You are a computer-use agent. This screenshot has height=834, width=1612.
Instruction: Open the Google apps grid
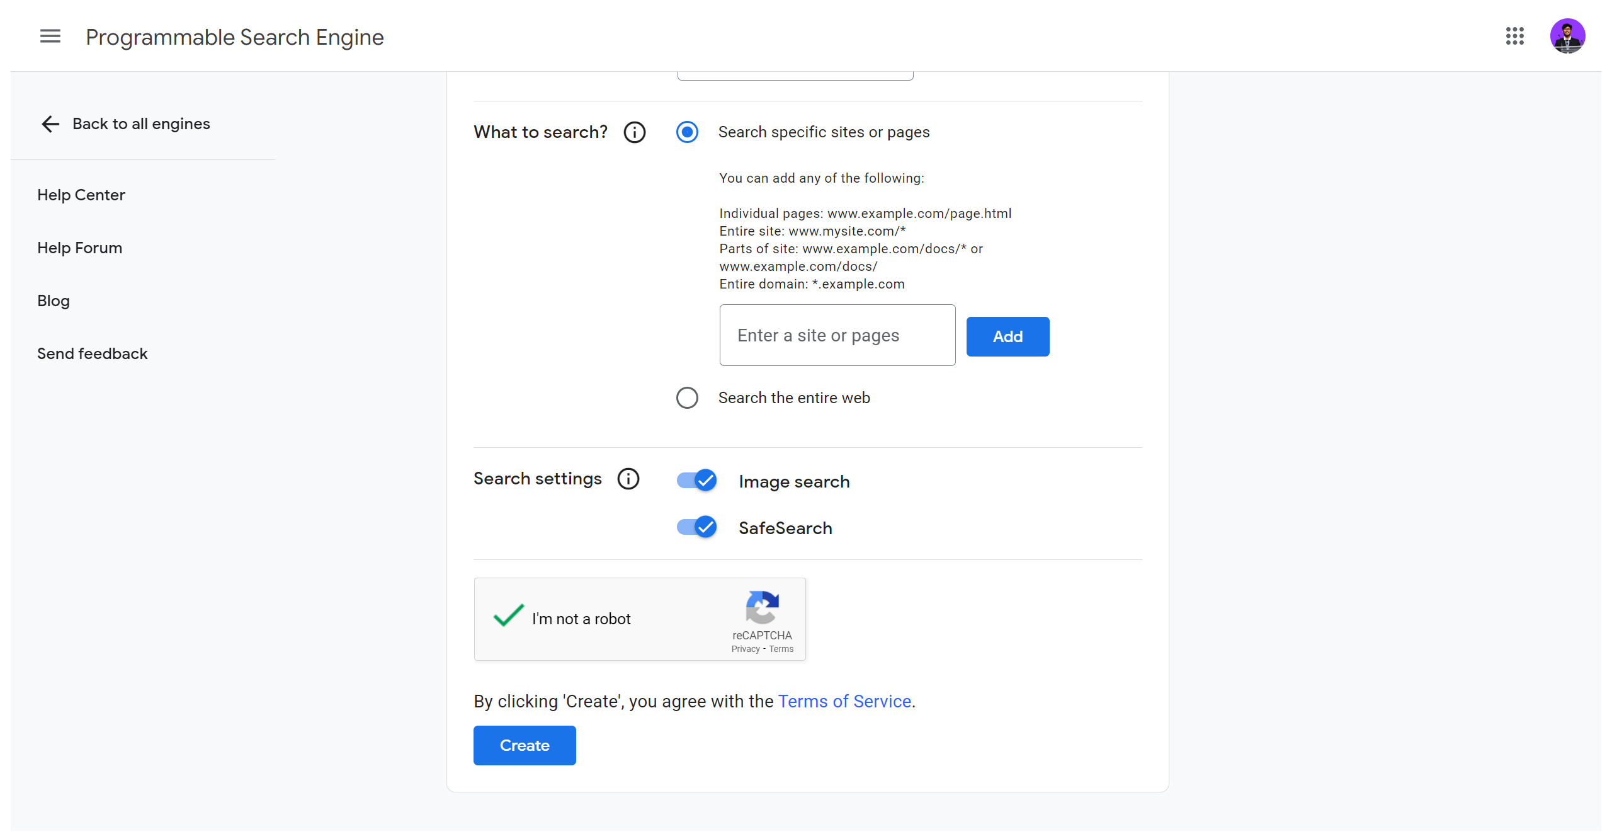[1515, 37]
